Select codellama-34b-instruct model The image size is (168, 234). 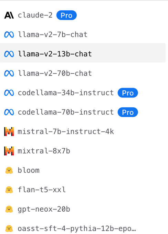(83, 93)
